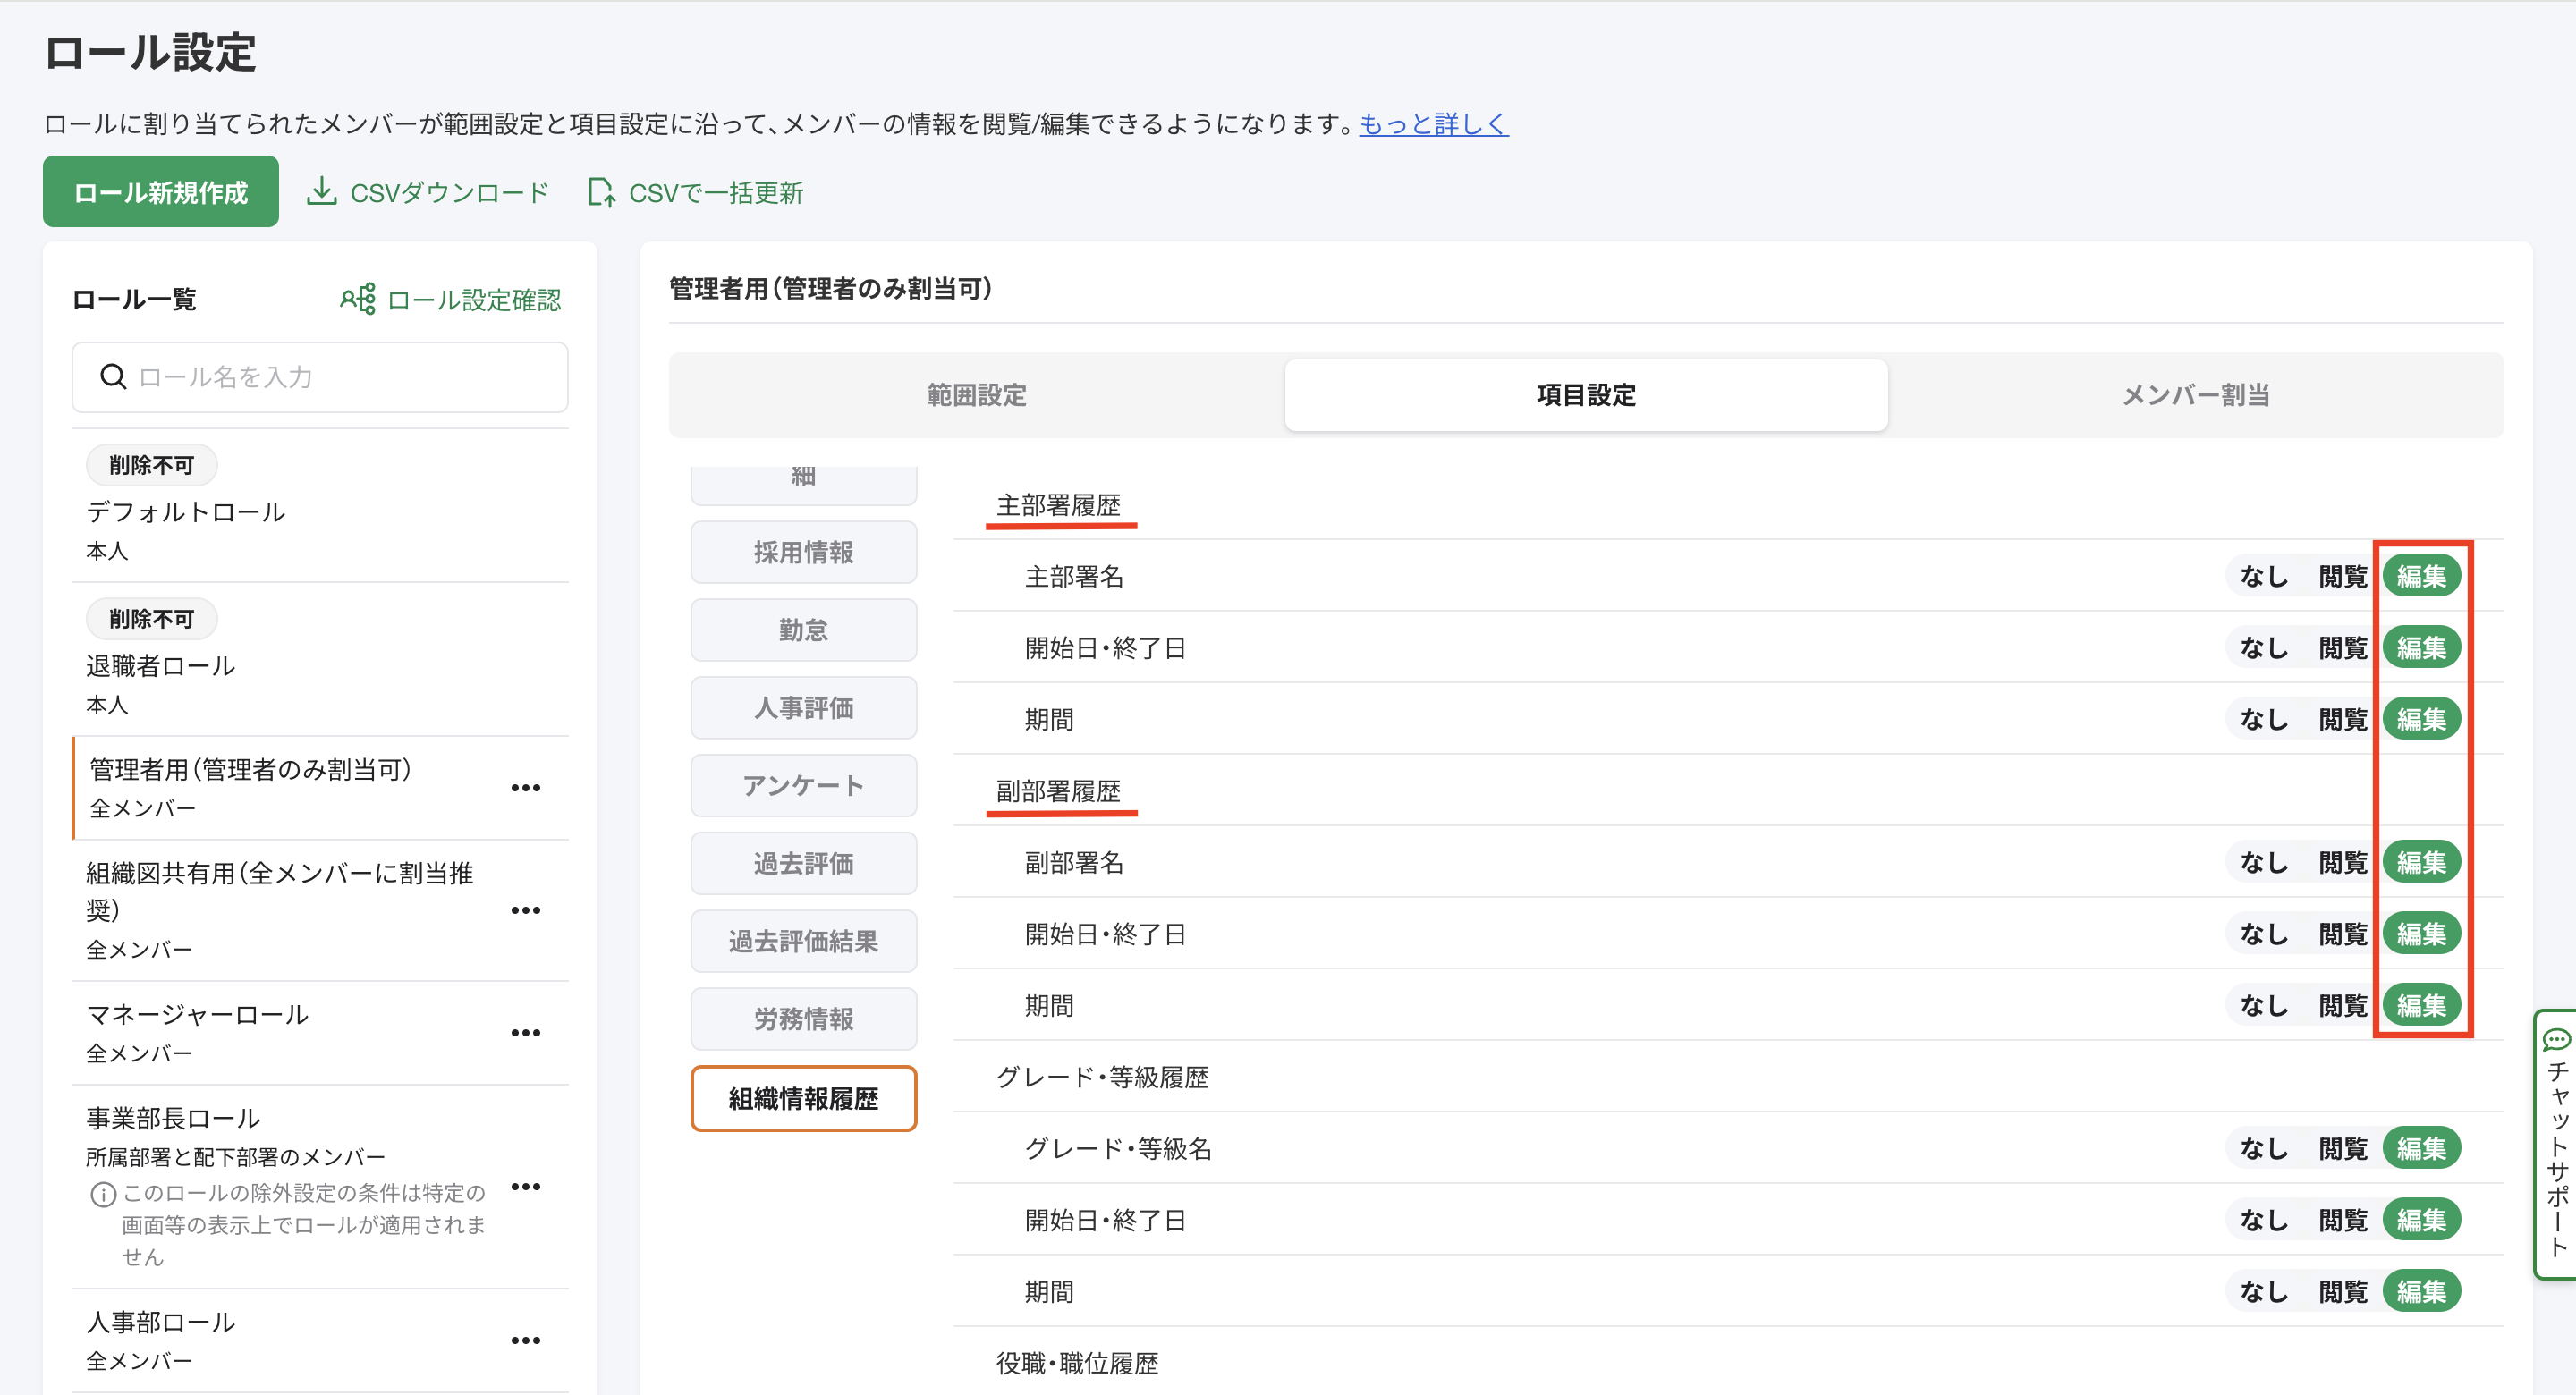
Task: Select 組織図共有用 role in the list
Action: 320,910
